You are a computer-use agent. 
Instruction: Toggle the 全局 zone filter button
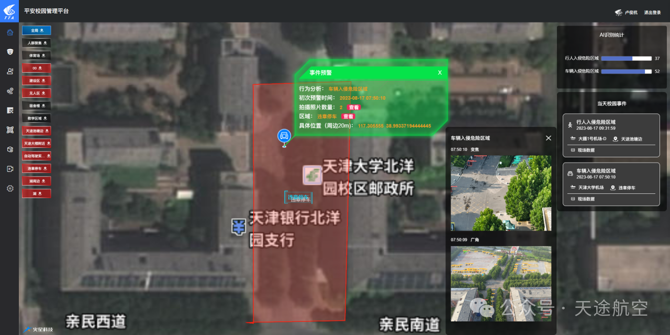pos(37,30)
